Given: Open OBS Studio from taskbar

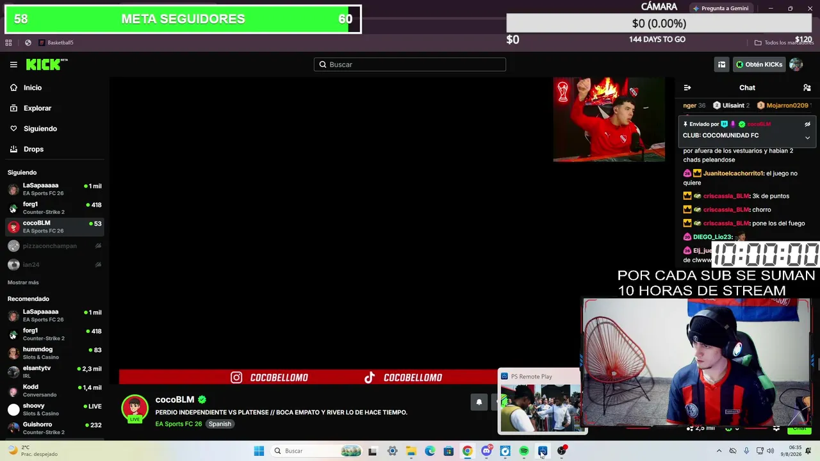Looking at the screenshot, I should tap(562, 451).
